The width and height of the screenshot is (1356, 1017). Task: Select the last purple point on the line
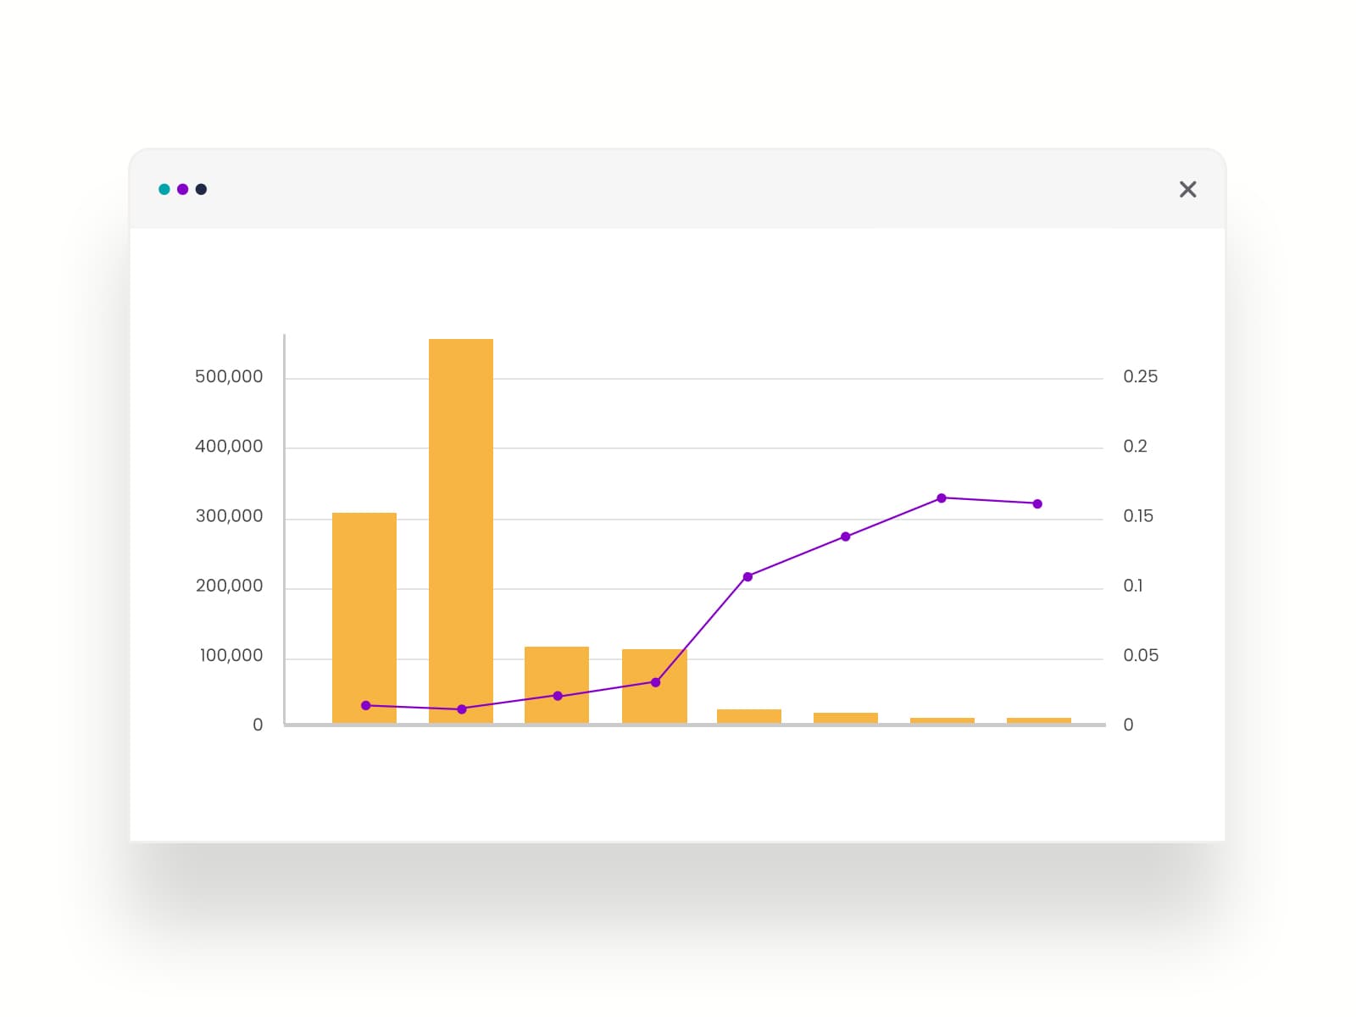[x=1037, y=503]
